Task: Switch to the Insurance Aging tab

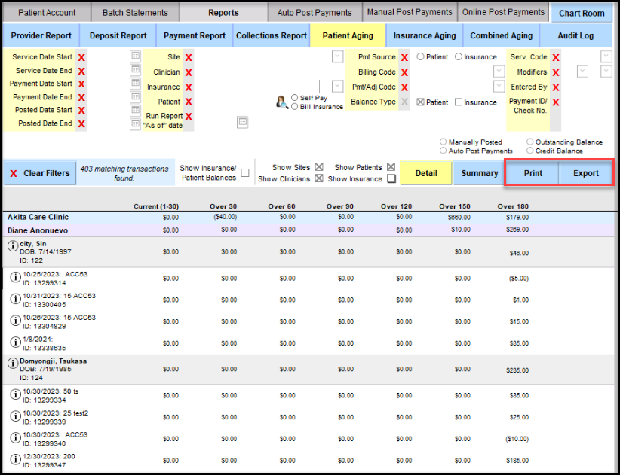Action: click(425, 35)
